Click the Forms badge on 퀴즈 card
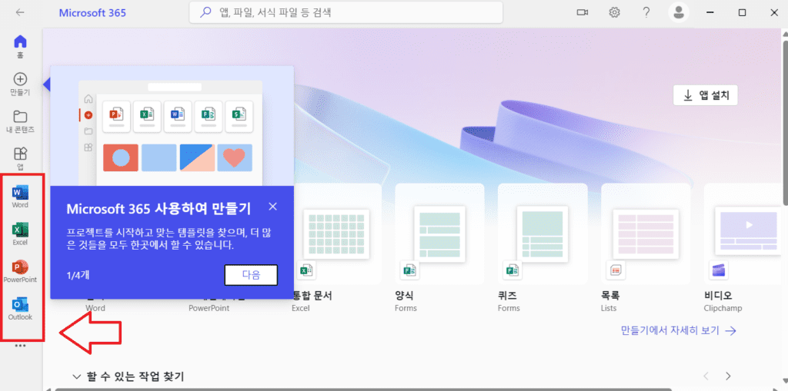Viewport: 788px width, 391px height. coord(513,270)
